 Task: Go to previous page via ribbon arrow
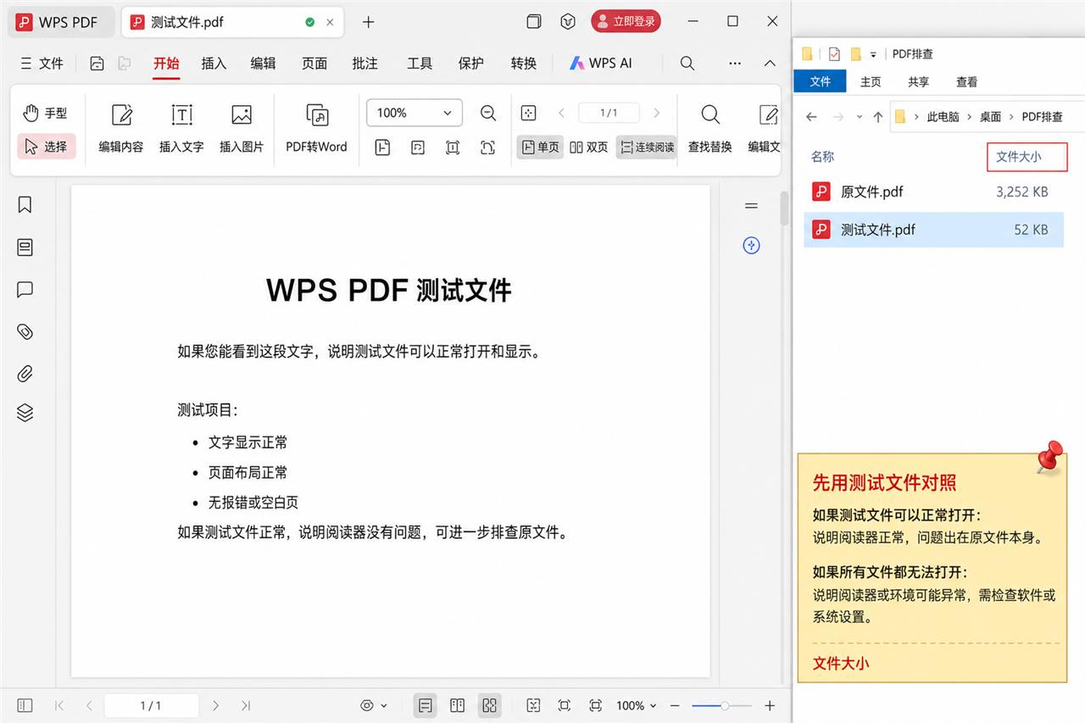[561, 113]
